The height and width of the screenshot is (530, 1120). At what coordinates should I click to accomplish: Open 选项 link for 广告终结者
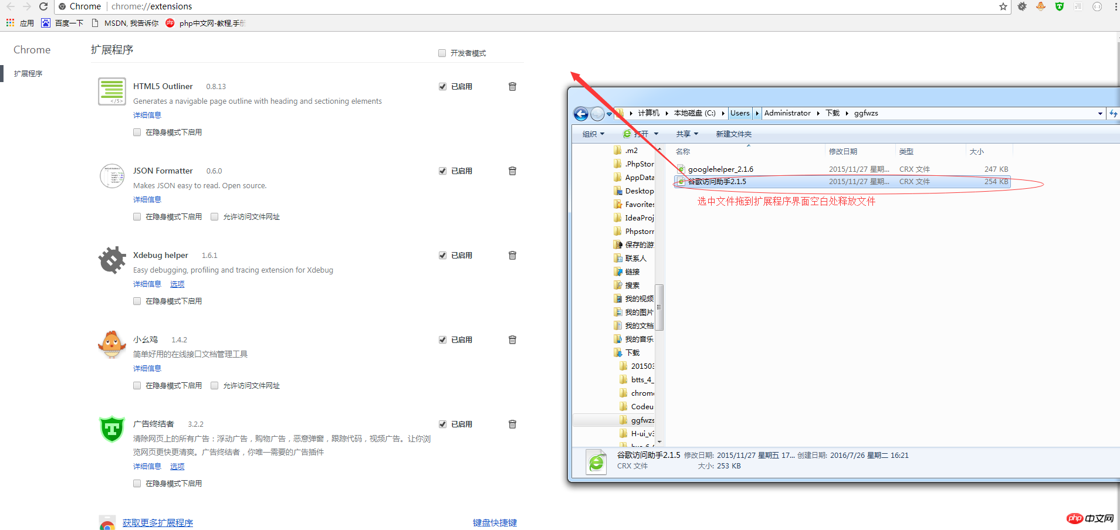(177, 467)
